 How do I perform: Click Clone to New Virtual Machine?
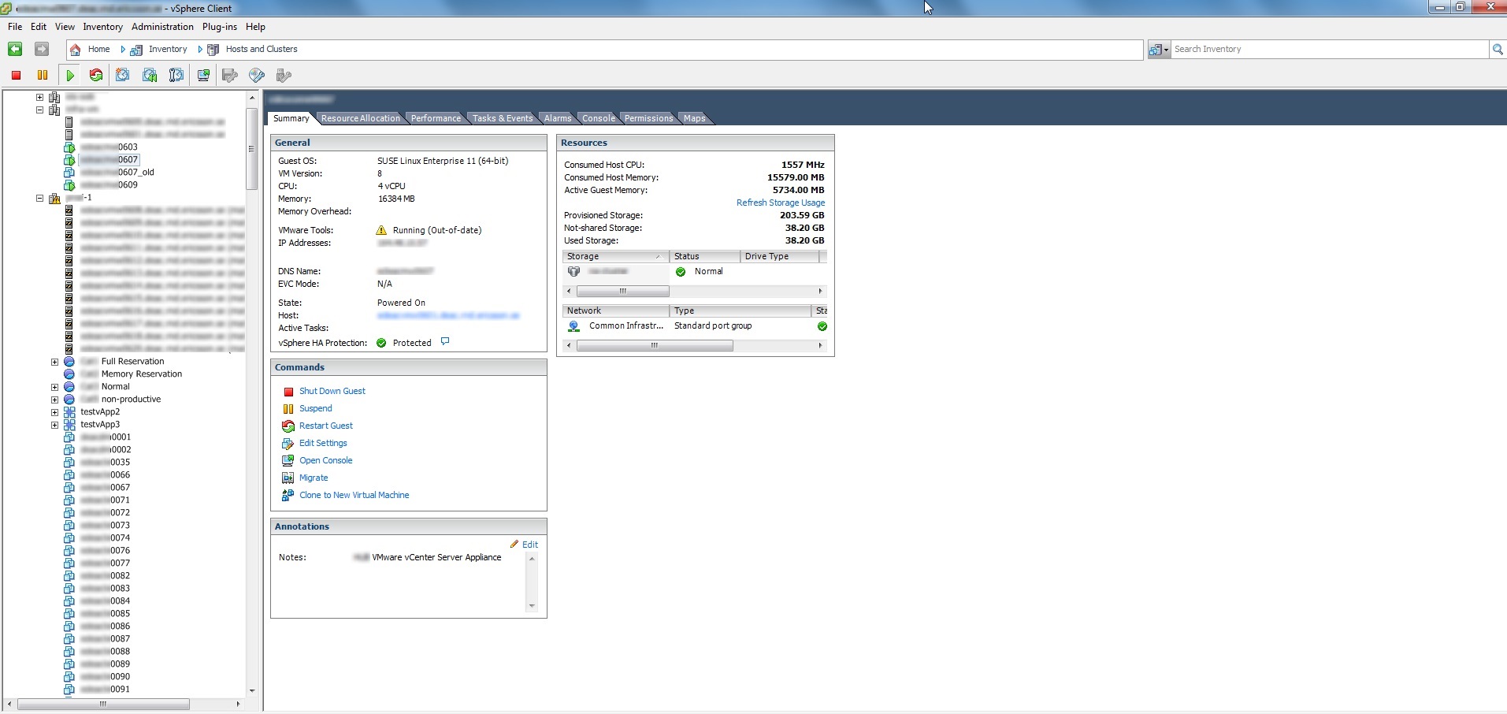click(x=354, y=495)
